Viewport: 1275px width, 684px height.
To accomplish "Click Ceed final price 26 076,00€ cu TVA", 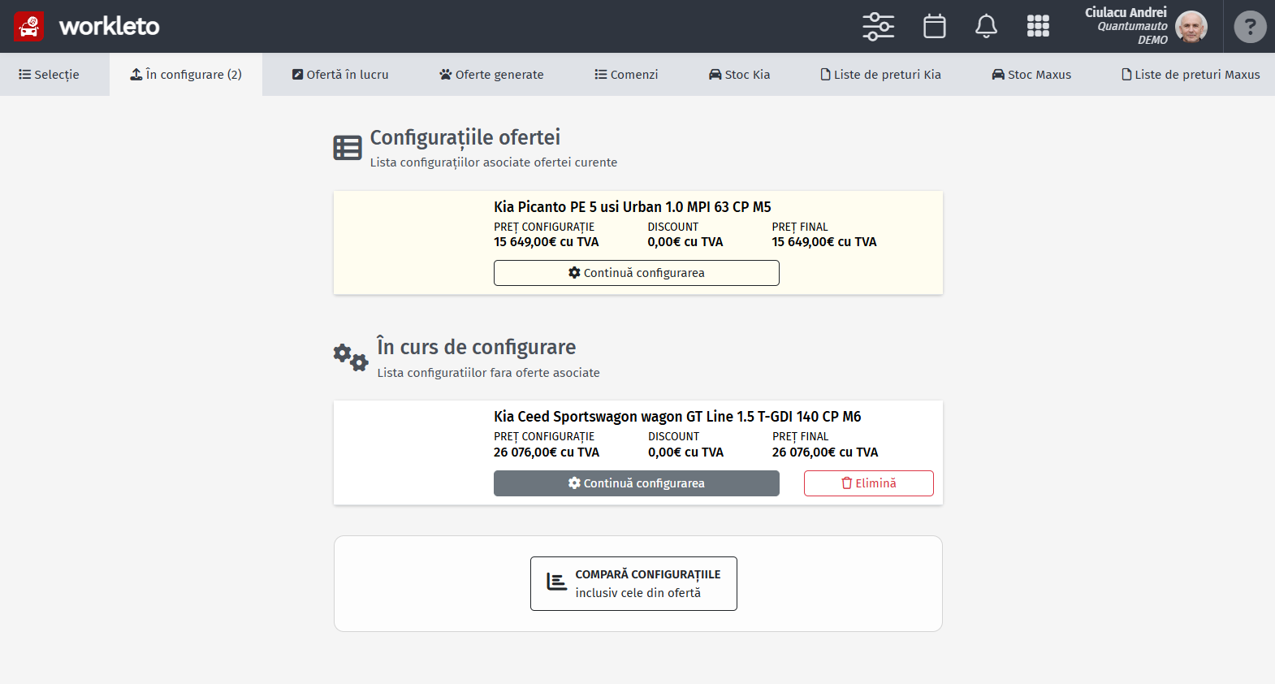I will pyautogui.click(x=825, y=452).
